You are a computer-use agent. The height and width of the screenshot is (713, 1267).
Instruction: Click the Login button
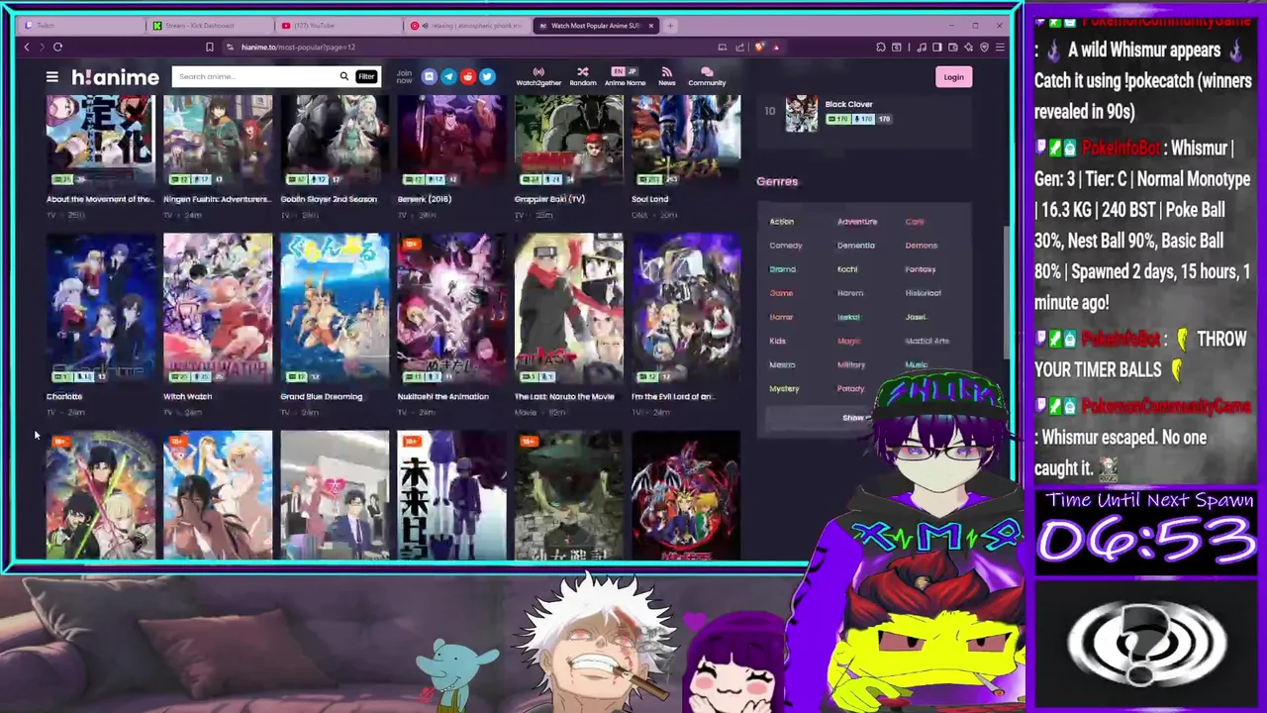pyautogui.click(x=953, y=76)
